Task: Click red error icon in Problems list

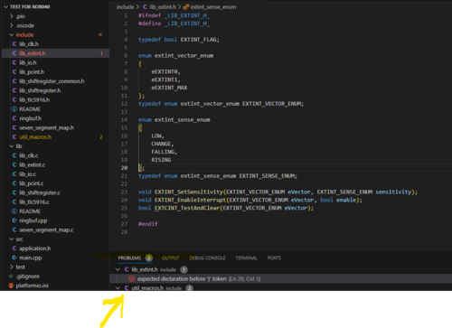Action: pyautogui.click(x=132, y=279)
